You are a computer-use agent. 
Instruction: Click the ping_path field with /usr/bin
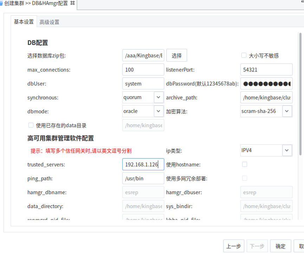tap(143, 178)
